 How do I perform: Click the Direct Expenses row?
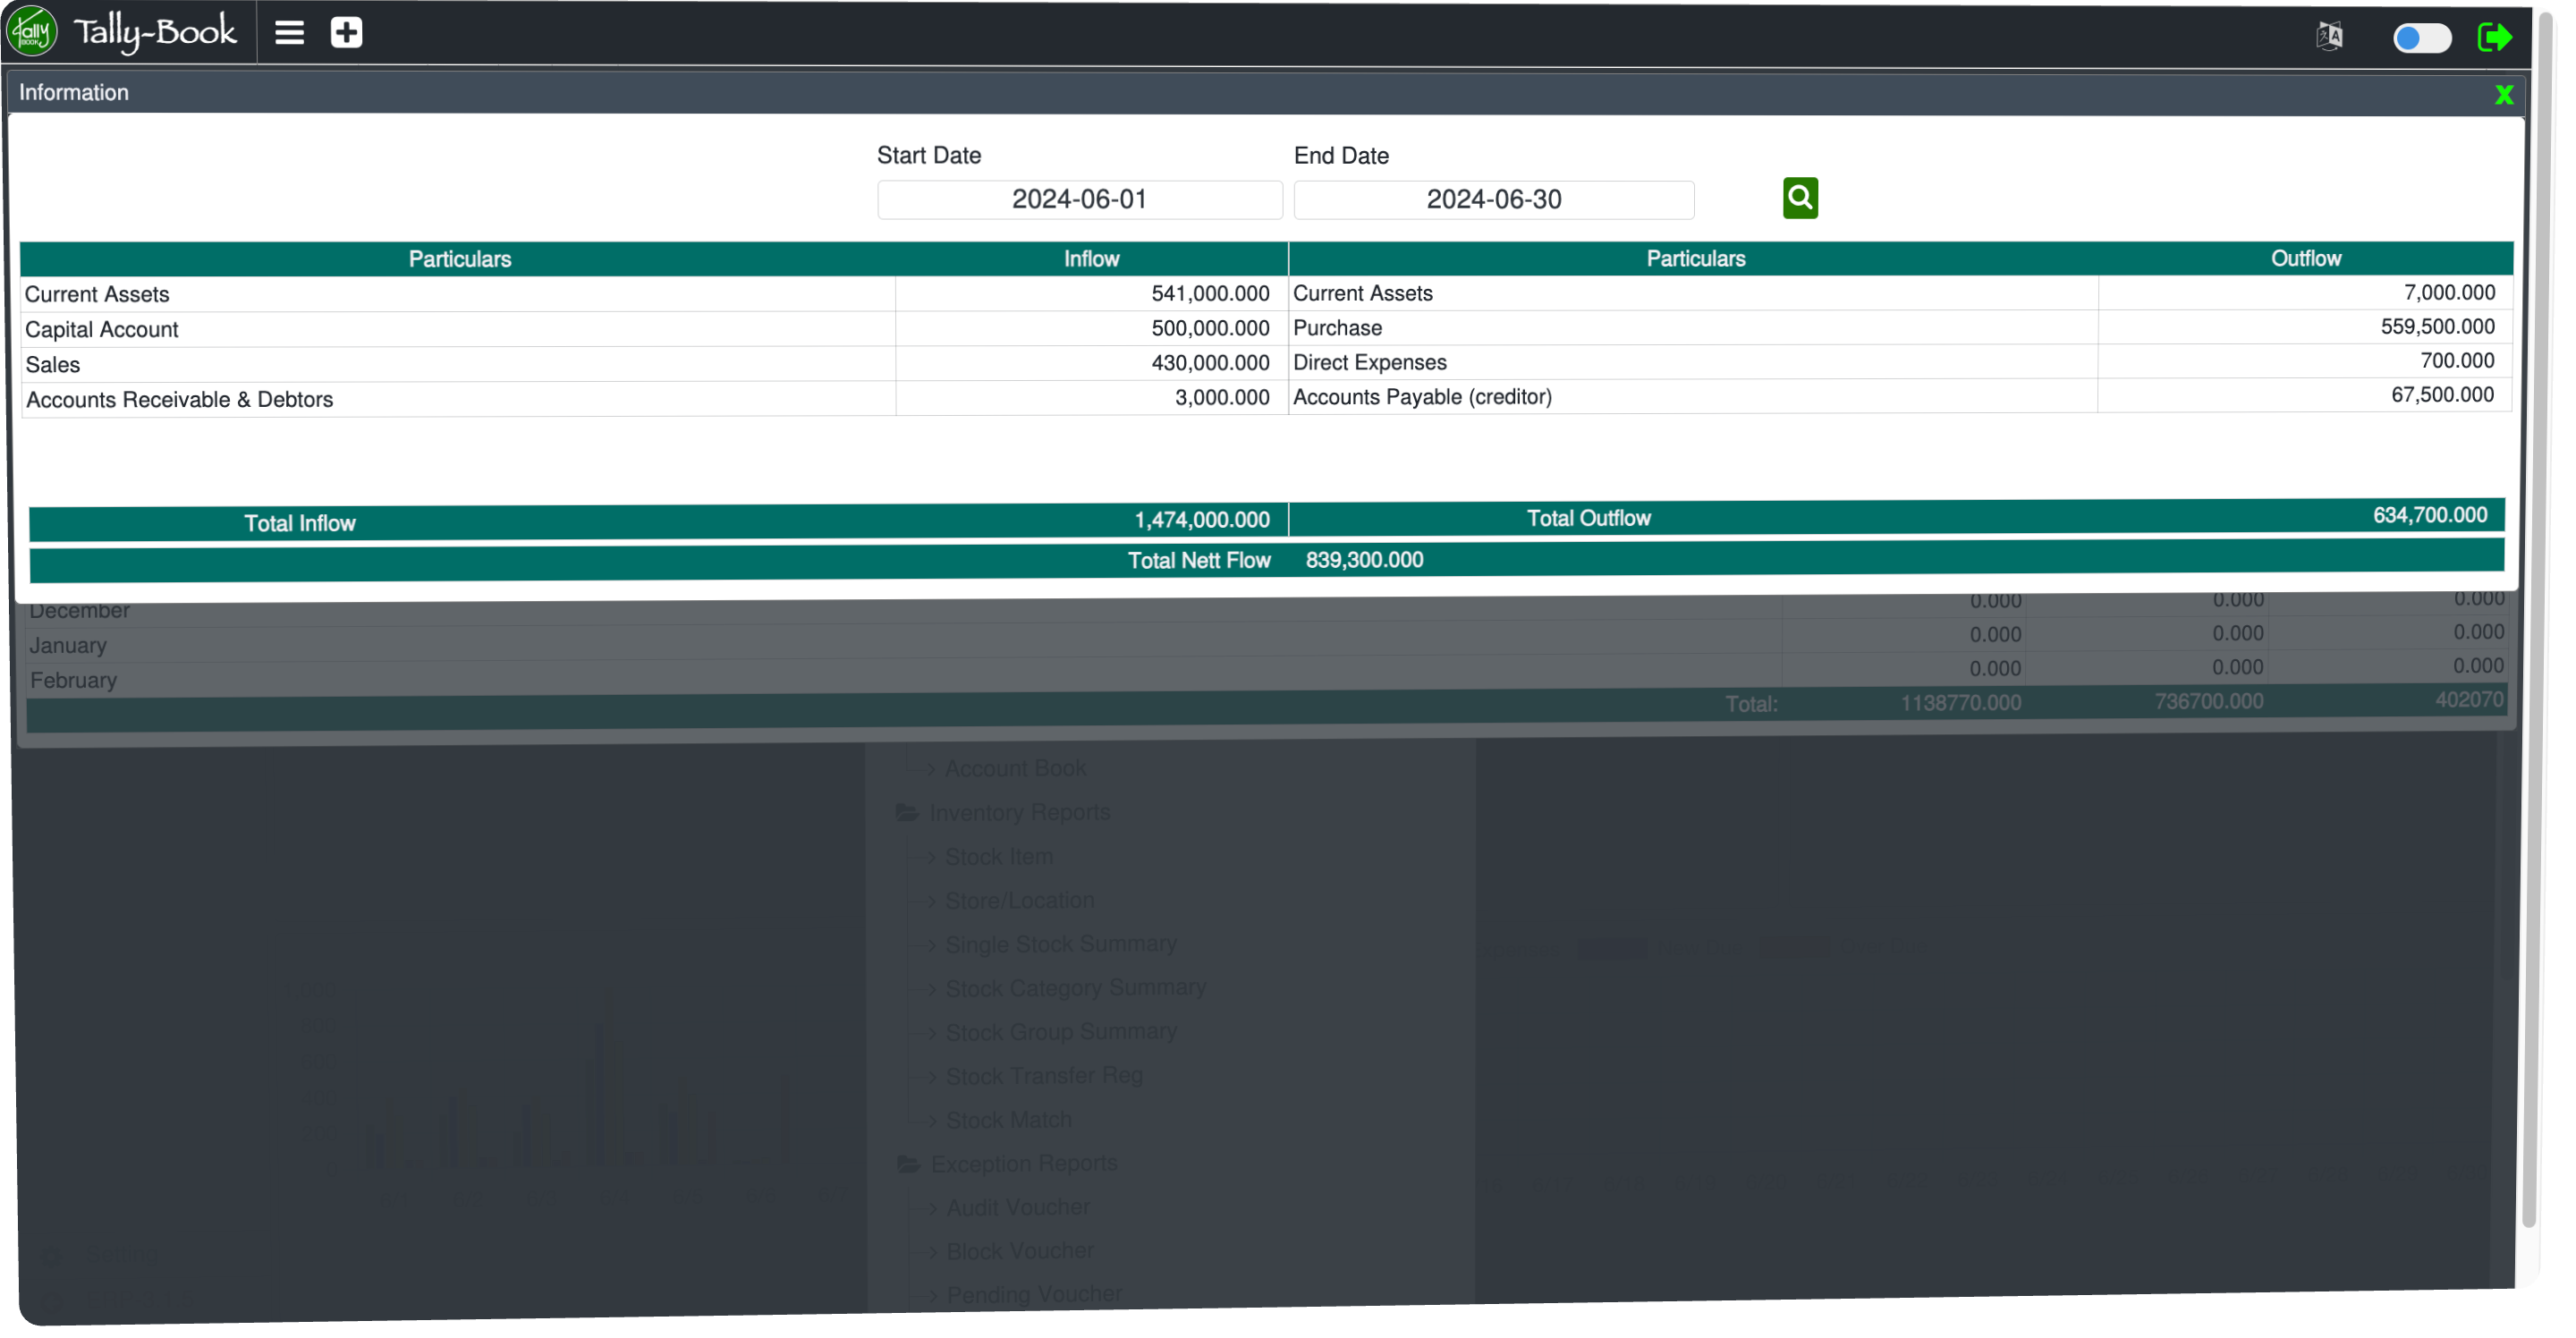(1369, 363)
